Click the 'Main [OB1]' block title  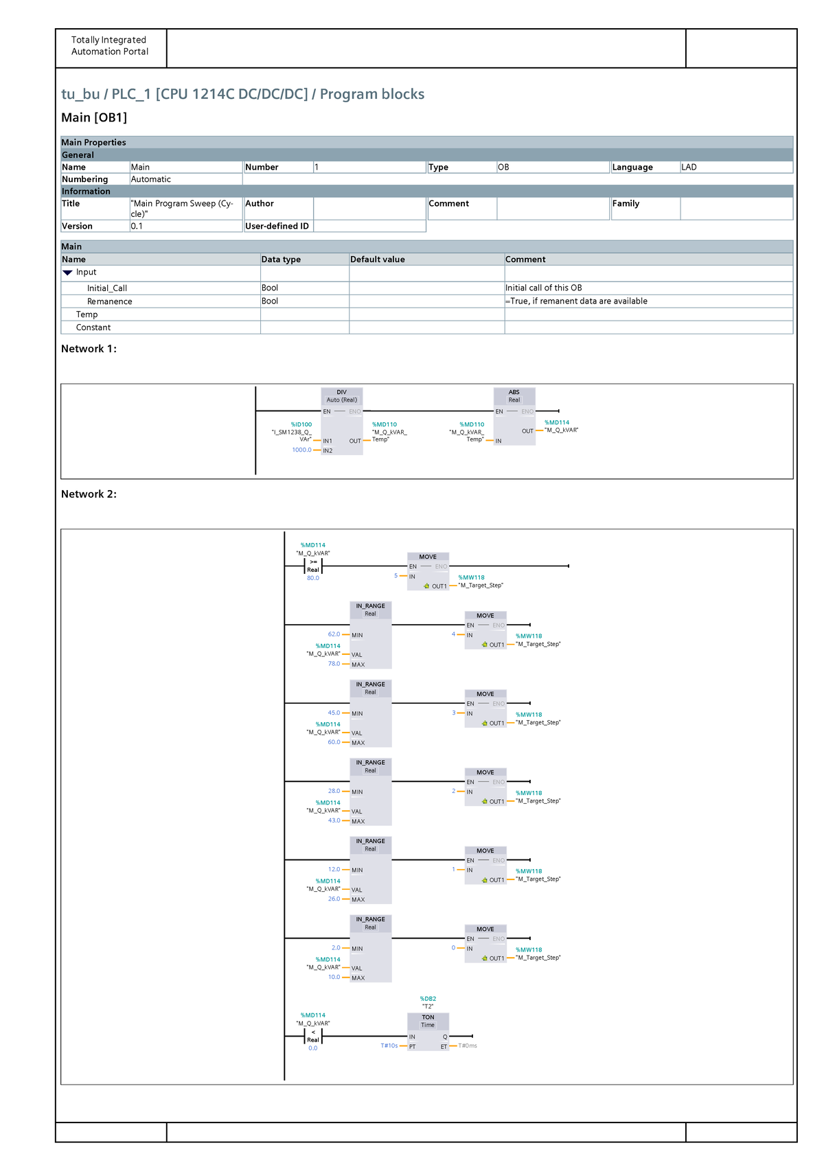94,117
